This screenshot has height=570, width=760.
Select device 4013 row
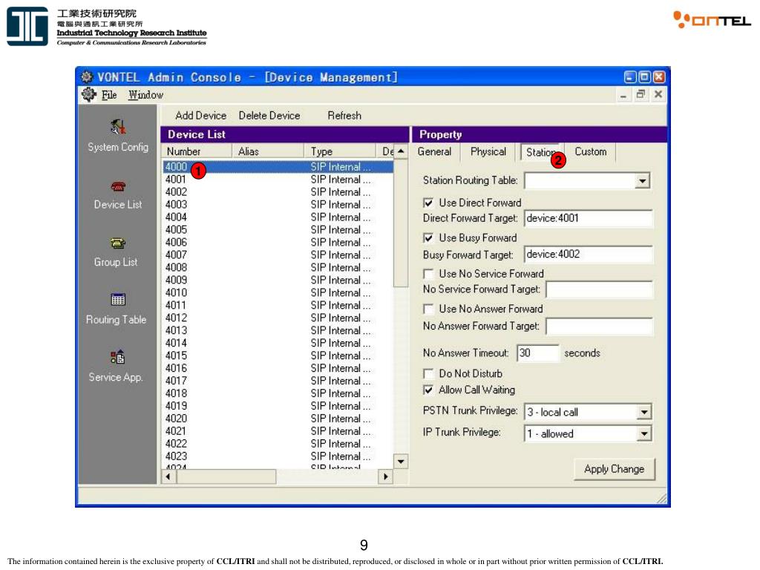coord(278,330)
